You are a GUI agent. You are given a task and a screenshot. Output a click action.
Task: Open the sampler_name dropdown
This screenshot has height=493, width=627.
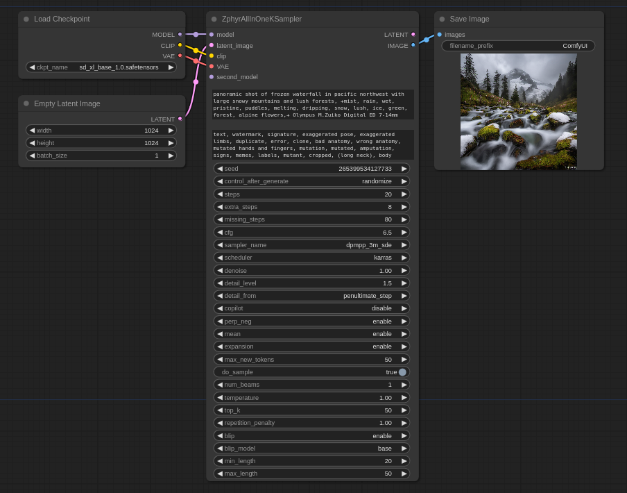click(x=311, y=245)
